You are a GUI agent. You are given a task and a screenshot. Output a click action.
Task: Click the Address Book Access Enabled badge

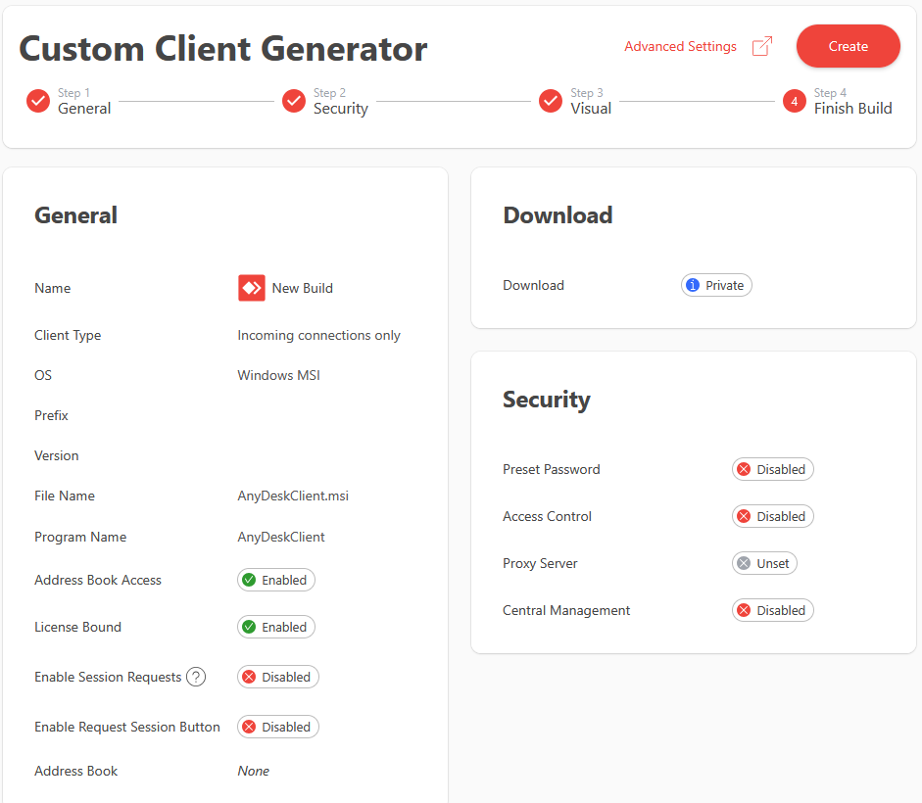[x=276, y=580]
